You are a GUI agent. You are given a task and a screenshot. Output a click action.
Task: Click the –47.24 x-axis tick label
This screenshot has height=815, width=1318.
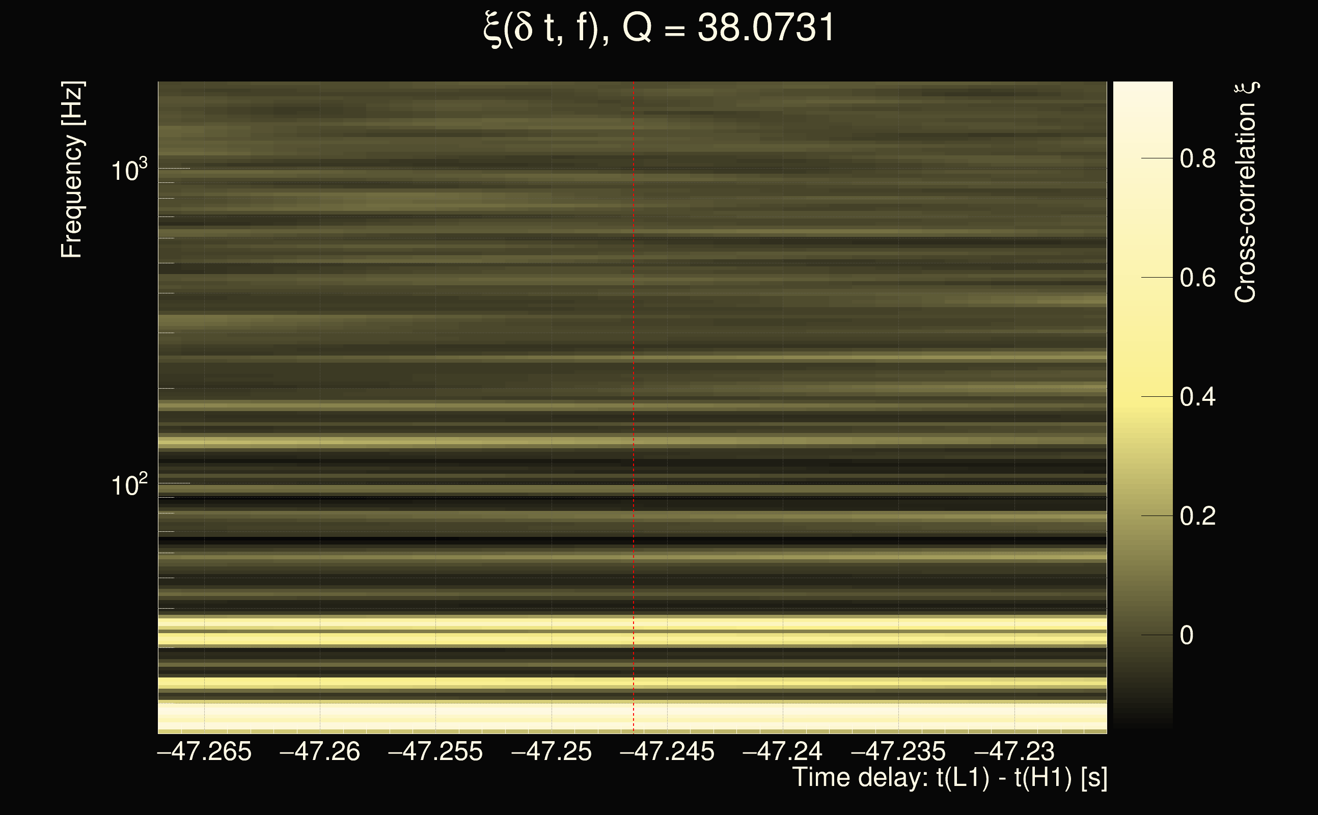pyautogui.click(x=782, y=751)
